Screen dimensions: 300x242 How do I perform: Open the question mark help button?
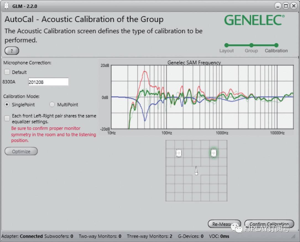click(x=12, y=51)
